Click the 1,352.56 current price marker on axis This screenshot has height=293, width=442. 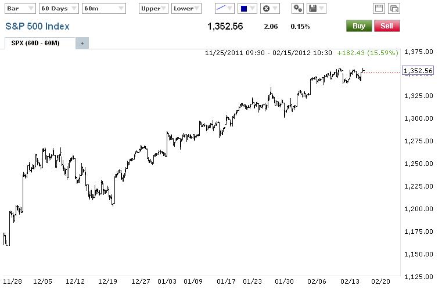[x=418, y=71]
